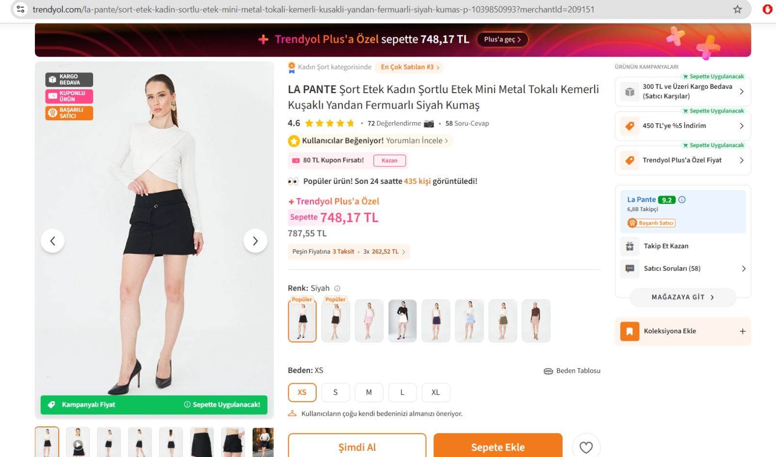Open installment options 3x 262,52 TL
This screenshot has height=457, width=776.
click(349, 252)
